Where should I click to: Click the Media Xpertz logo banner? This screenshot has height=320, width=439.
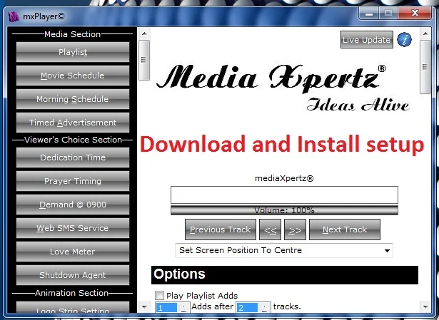click(x=283, y=88)
